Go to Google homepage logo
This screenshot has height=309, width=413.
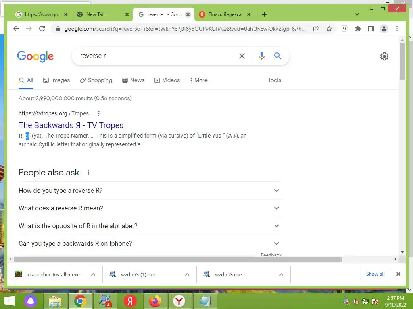[35, 56]
